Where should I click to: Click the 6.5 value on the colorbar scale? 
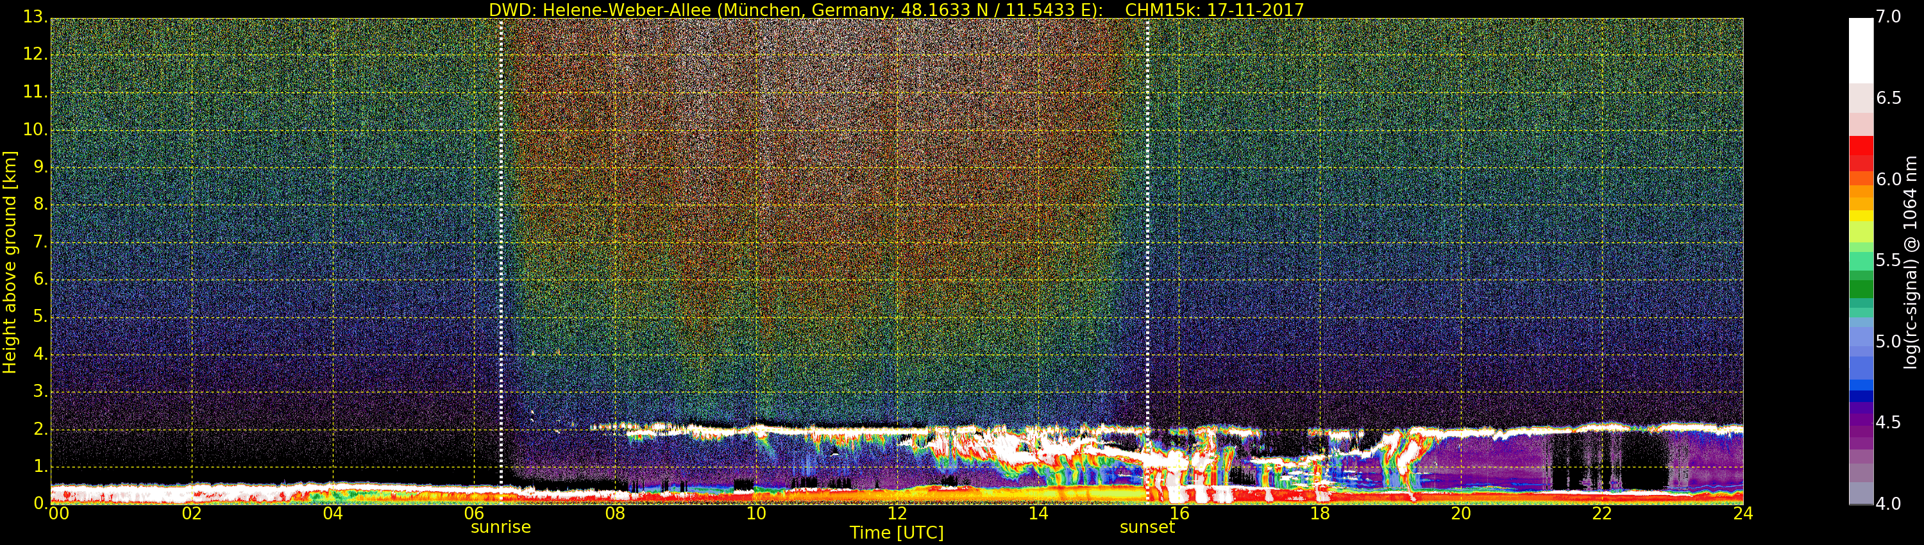[1889, 99]
